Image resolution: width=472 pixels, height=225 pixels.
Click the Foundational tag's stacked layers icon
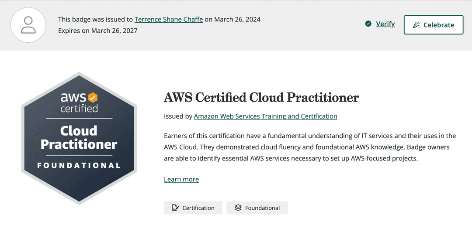coord(238,208)
